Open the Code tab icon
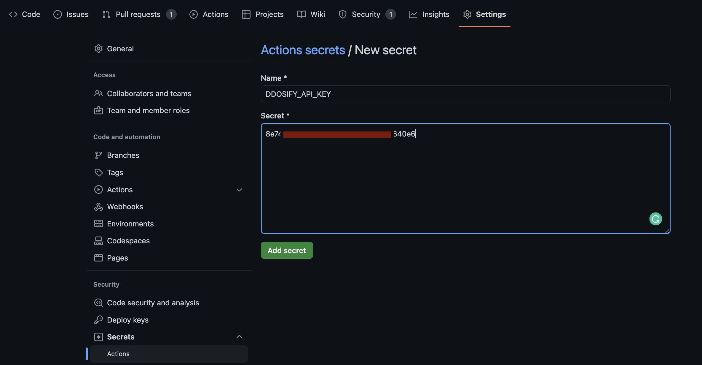 pyautogui.click(x=13, y=14)
